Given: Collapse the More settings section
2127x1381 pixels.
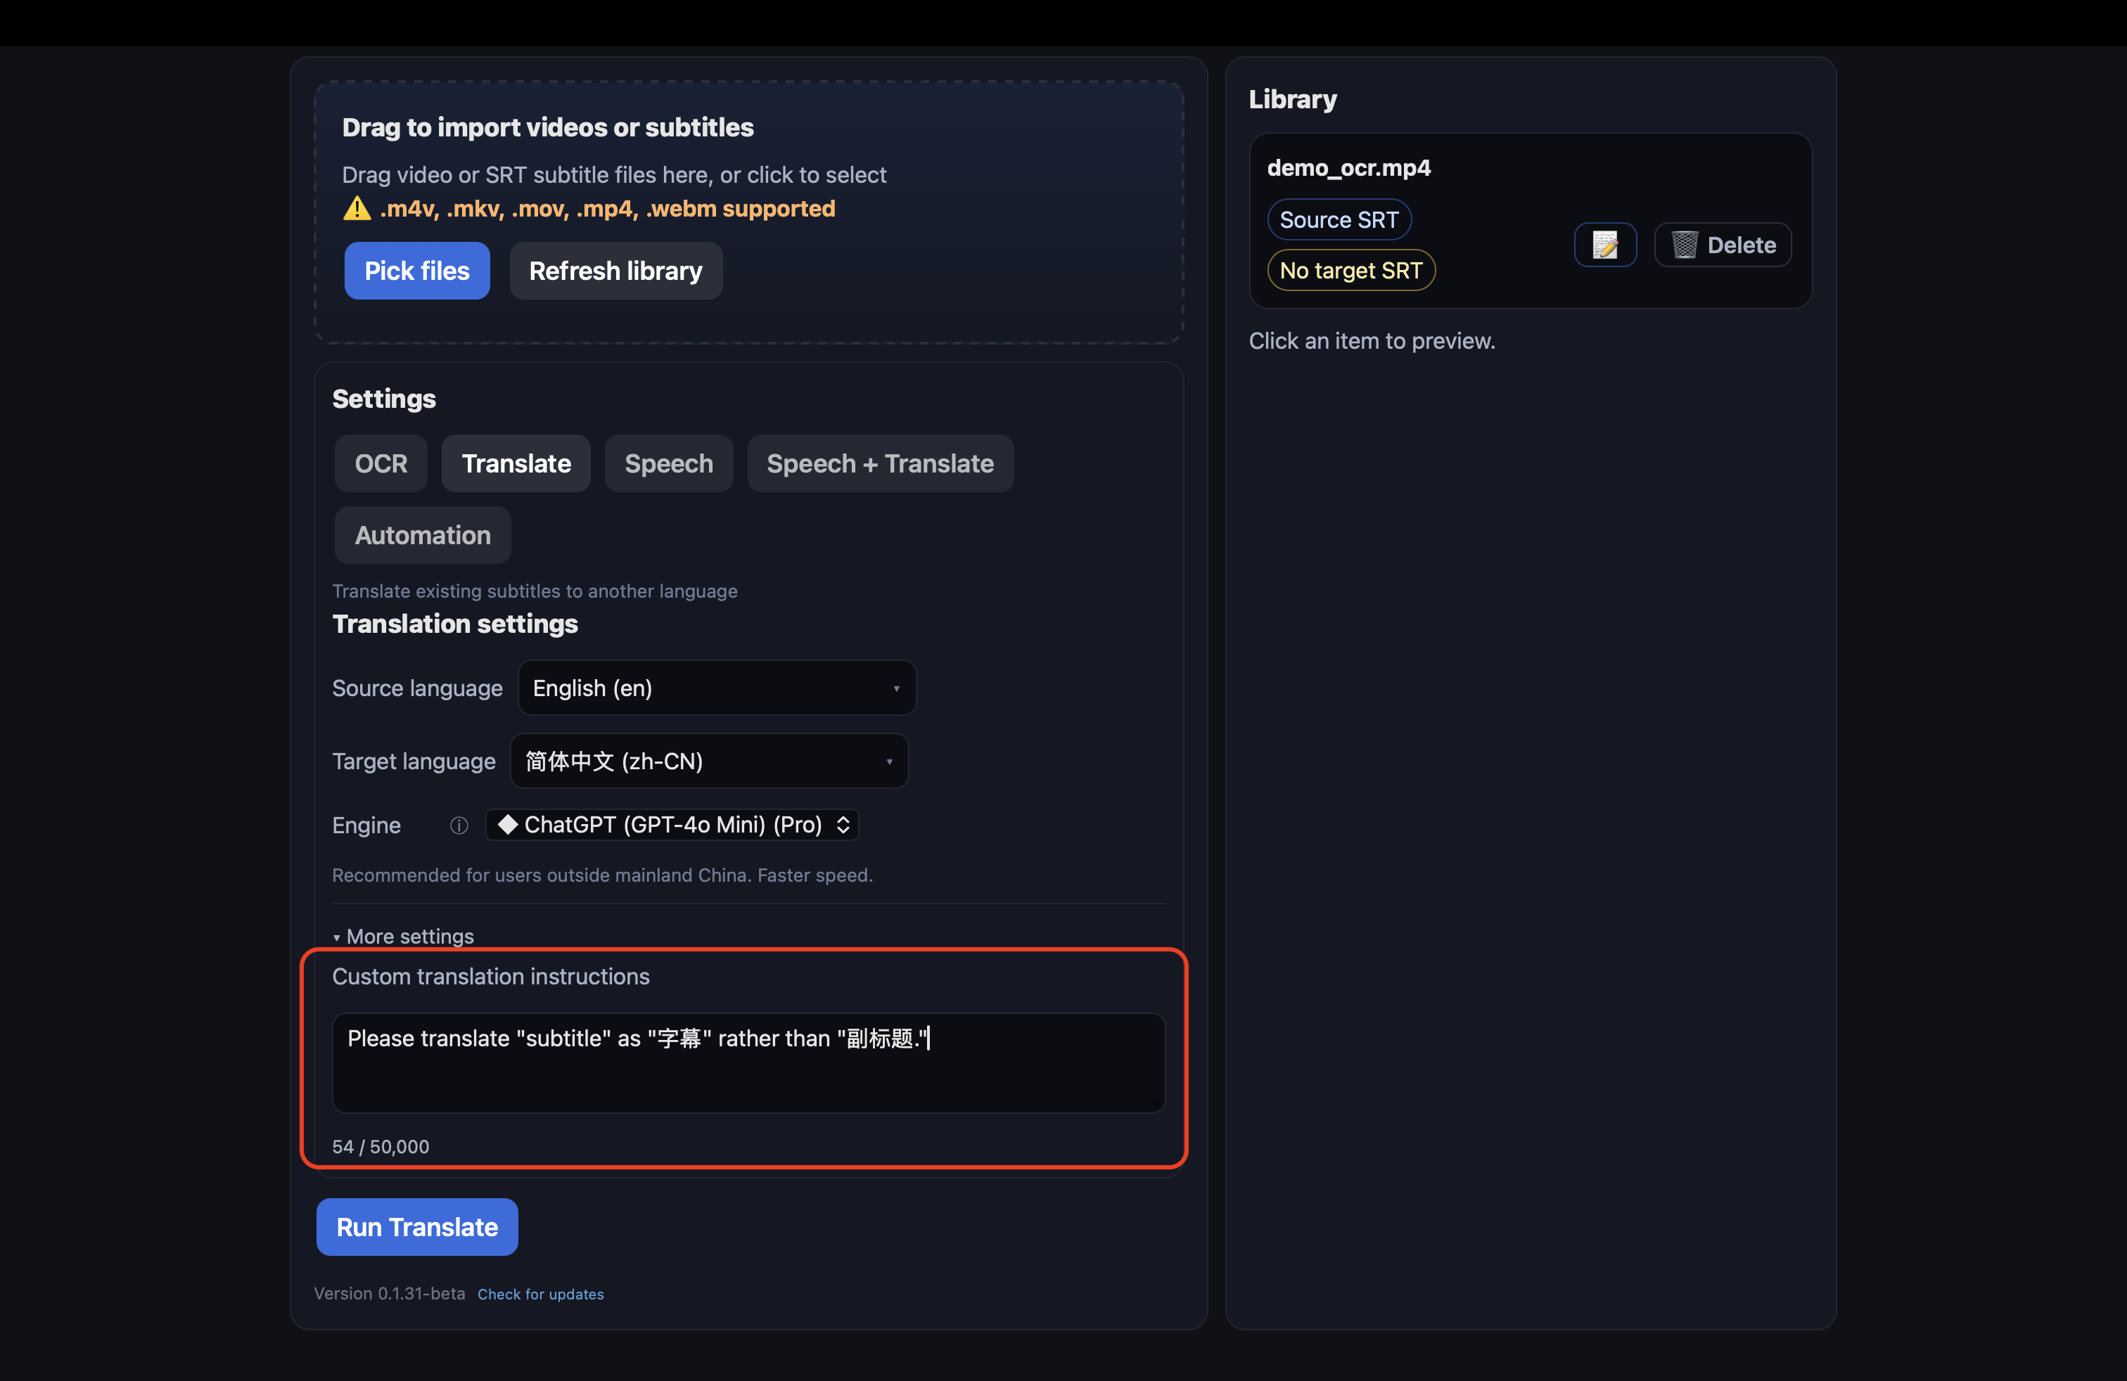Looking at the screenshot, I should click(403, 936).
